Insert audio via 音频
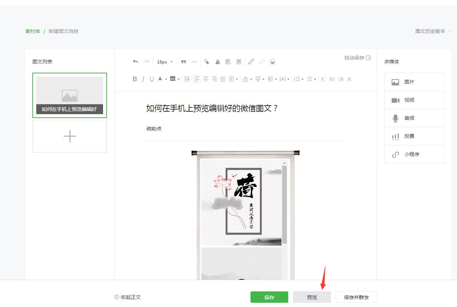457x307 pixels. coord(414,118)
